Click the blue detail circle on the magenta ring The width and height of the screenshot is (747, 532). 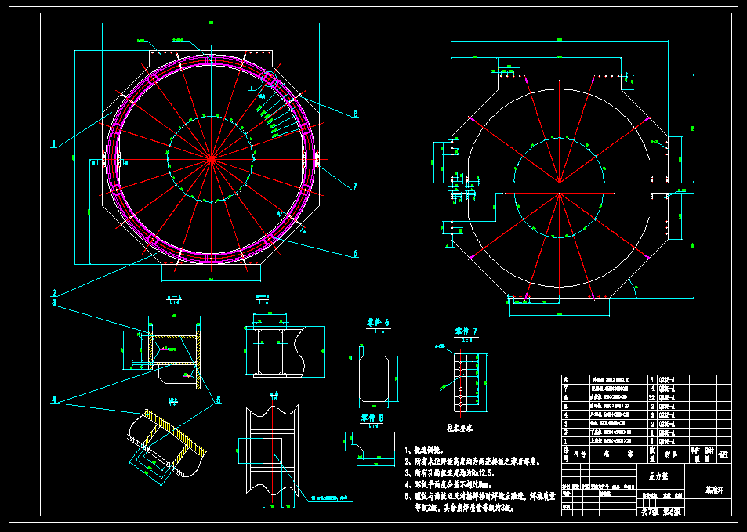coord(269,79)
